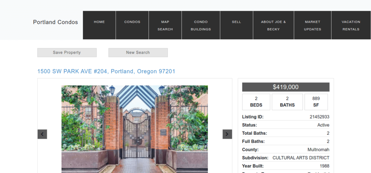The image size is (371, 173).
Task: Open the 1500 SW Park Ave #204 address link
Action: point(106,71)
